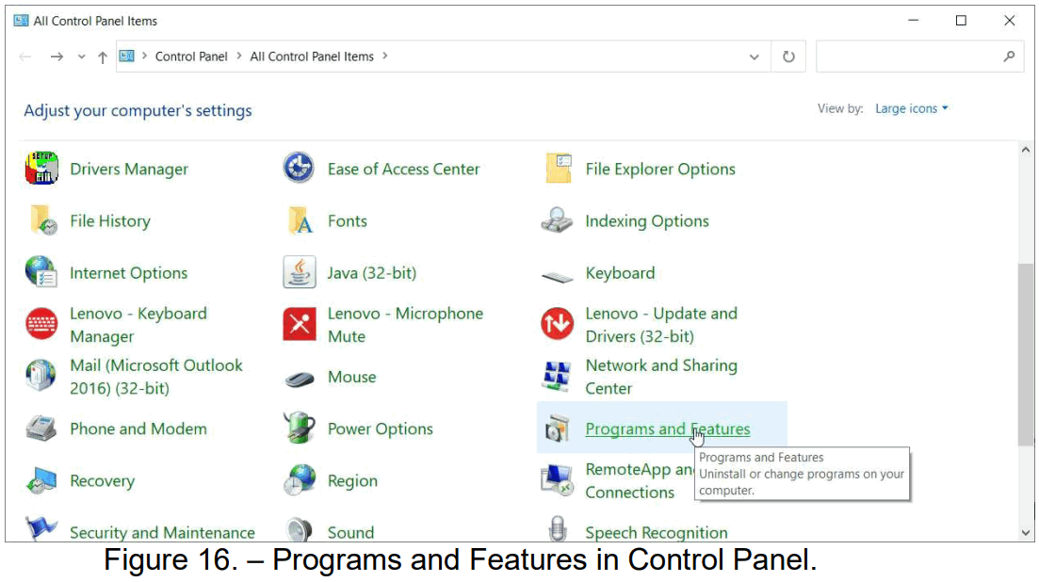The width and height of the screenshot is (1039, 582).
Task: Expand the recent locations arrow
Action: pos(82,57)
